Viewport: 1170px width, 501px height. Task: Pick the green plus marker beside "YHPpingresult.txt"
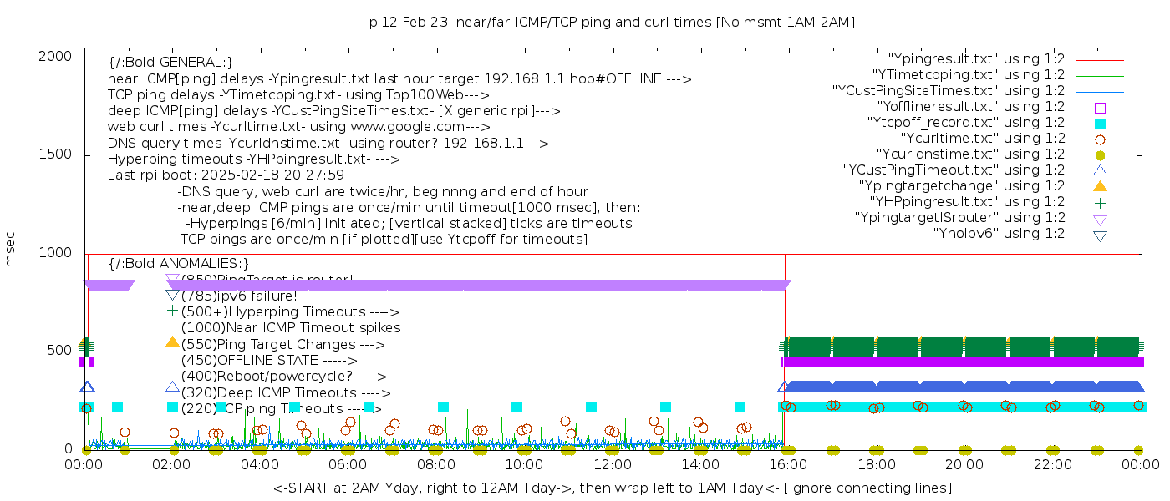pos(1100,202)
